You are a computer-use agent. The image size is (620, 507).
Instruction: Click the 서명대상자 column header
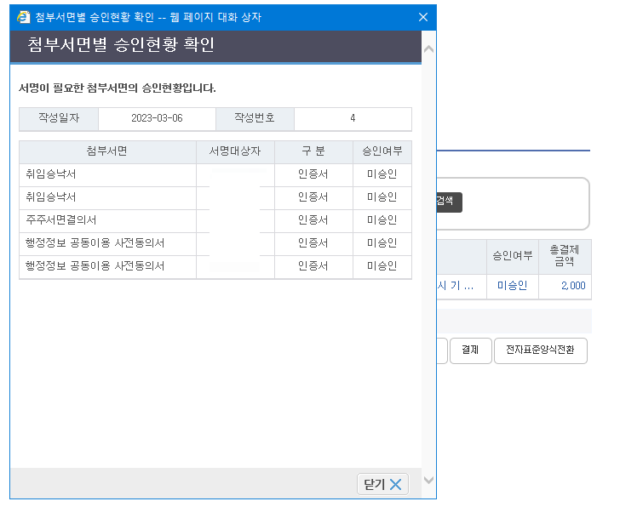[x=235, y=151]
